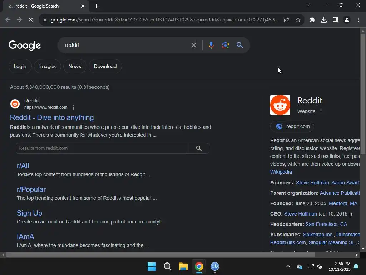Open the Chrome profile avatar icon
The width and height of the screenshot is (366, 275).
click(x=347, y=20)
